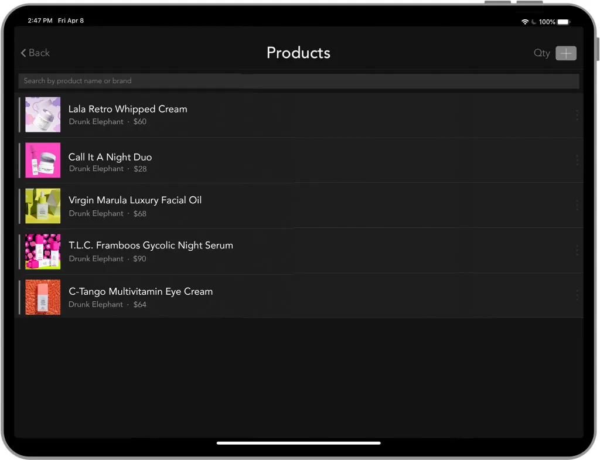Tap the crescent moon status bar icon

pyautogui.click(x=534, y=21)
